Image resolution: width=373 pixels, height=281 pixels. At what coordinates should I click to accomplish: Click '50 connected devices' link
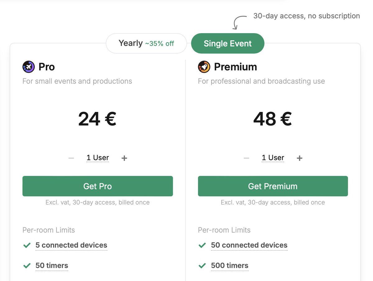point(249,245)
